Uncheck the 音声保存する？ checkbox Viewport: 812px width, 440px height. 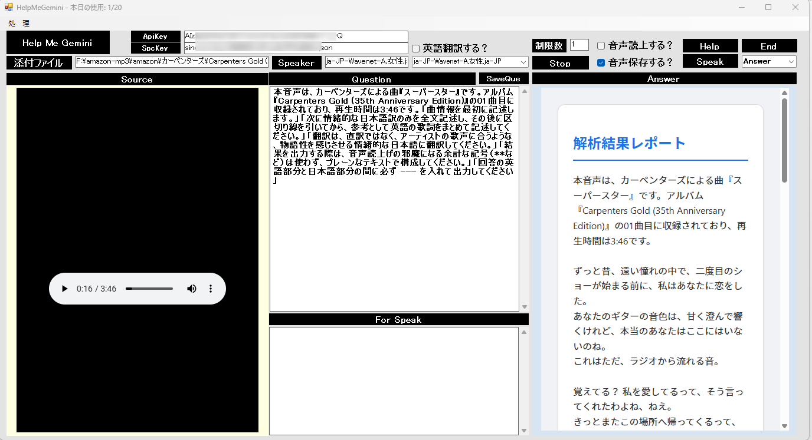601,62
